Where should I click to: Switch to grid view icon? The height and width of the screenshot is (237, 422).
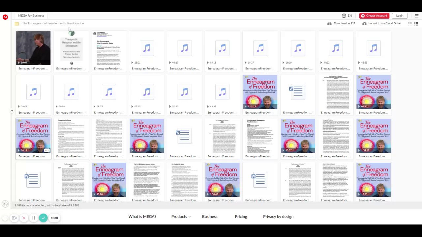(x=416, y=24)
